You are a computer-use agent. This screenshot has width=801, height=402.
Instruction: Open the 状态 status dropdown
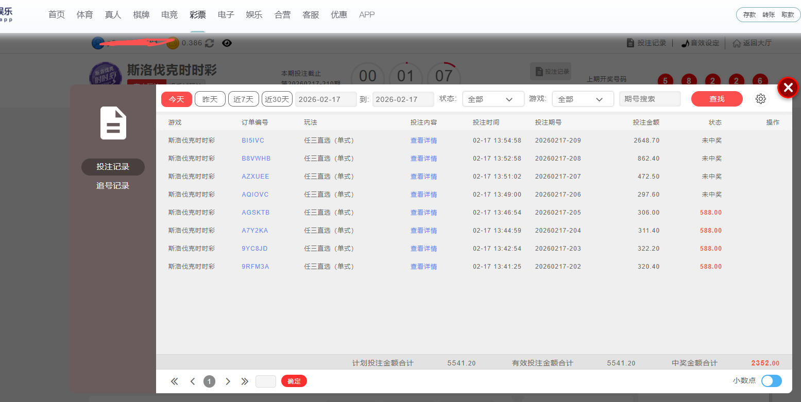click(x=493, y=99)
